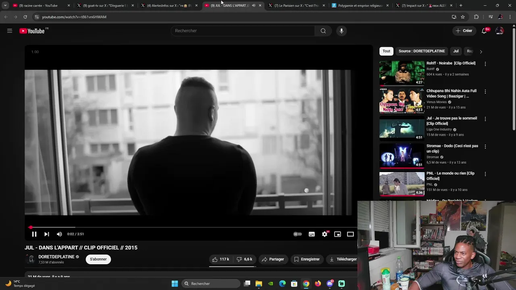Select the Source : DORETDEPLATINE chip

(x=422, y=51)
